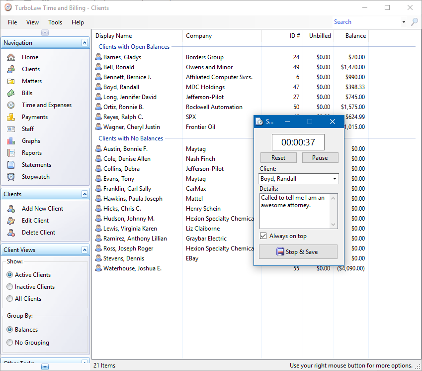Collapse the Client Views panel
The image size is (422, 371).
[x=85, y=250]
